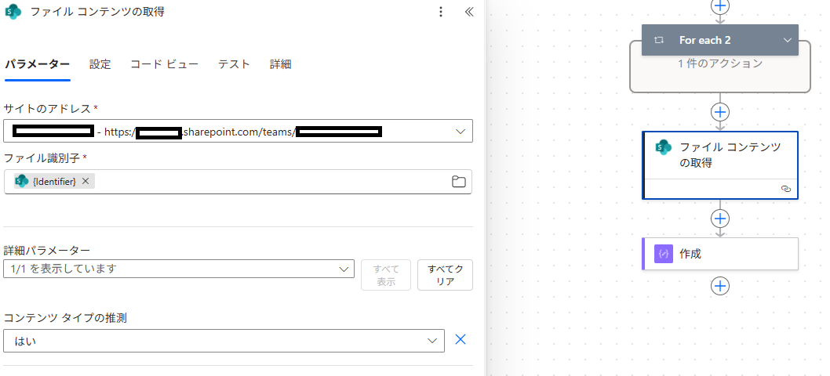The width and height of the screenshot is (830, 376).
Task: Open コンテンツ タイプの推測 dropdown set to はい
Action: [x=224, y=341]
